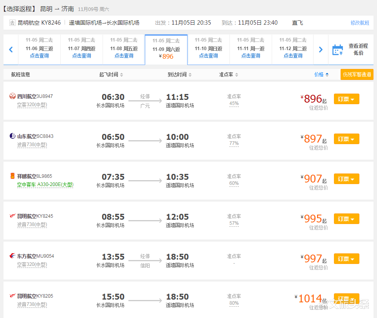The width and height of the screenshot is (377, 318).
Task: Expand booking dropdown for MU9054
Action: coord(346,258)
